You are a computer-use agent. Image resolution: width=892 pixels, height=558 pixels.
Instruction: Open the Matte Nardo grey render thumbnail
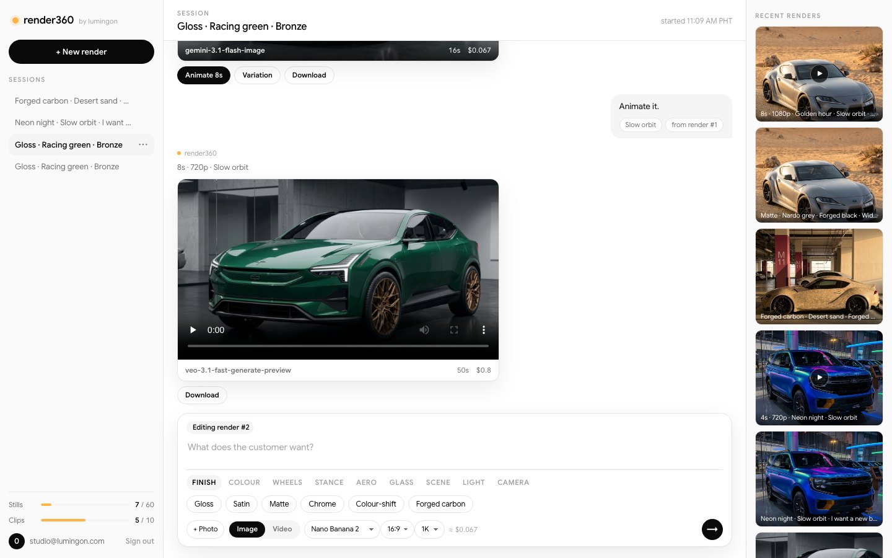click(x=820, y=175)
